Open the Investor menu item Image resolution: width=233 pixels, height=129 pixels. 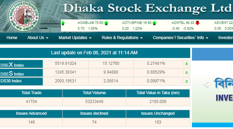tap(226, 38)
